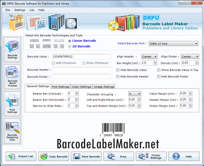
Task: Adjust Narrow to Wide Ratio spinner
Action: 77,106
